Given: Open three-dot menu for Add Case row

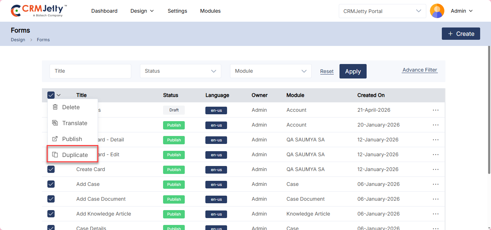Looking at the screenshot, I should [435, 184].
